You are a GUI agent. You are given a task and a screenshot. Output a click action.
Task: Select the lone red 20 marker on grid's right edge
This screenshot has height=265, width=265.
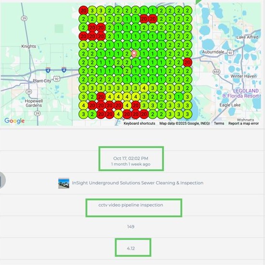(187, 62)
